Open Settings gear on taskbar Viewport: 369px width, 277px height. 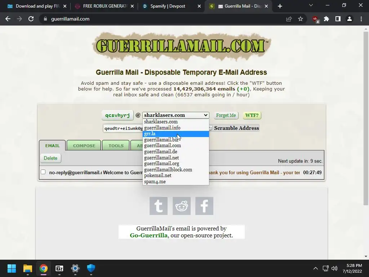[x=75, y=268]
